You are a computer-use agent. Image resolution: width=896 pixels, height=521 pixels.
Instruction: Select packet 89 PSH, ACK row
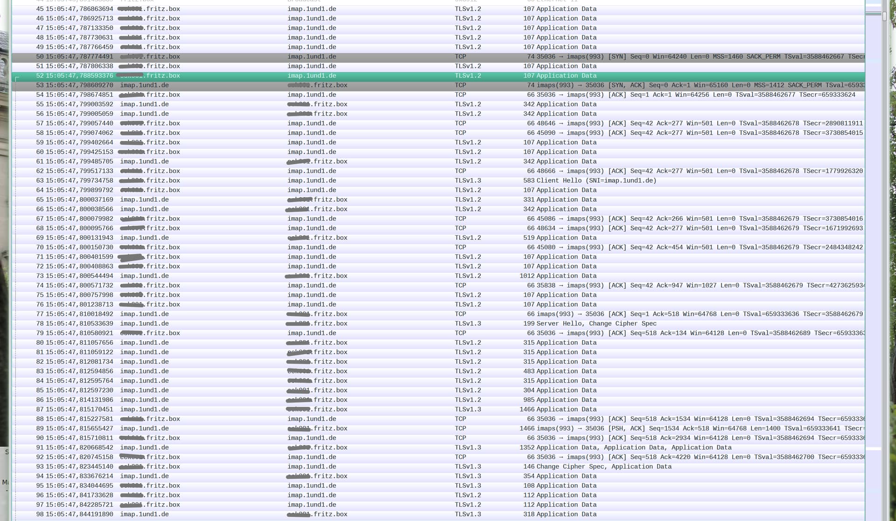point(438,429)
